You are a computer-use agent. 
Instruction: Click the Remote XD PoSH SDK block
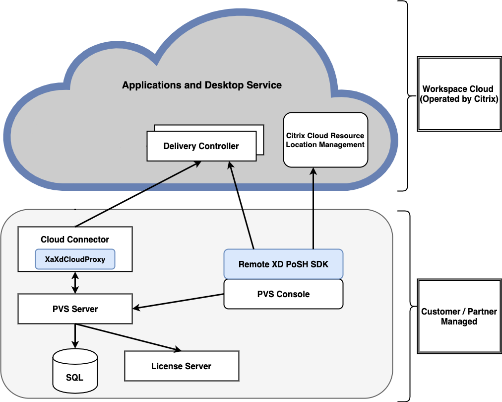[283, 264]
